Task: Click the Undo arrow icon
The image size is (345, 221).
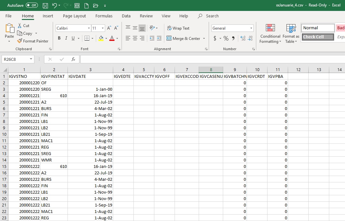Action: click(55, 5)
